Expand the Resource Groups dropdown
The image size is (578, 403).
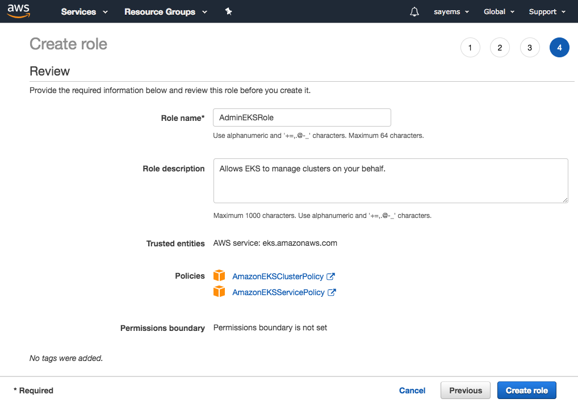[x=166, y=12]
